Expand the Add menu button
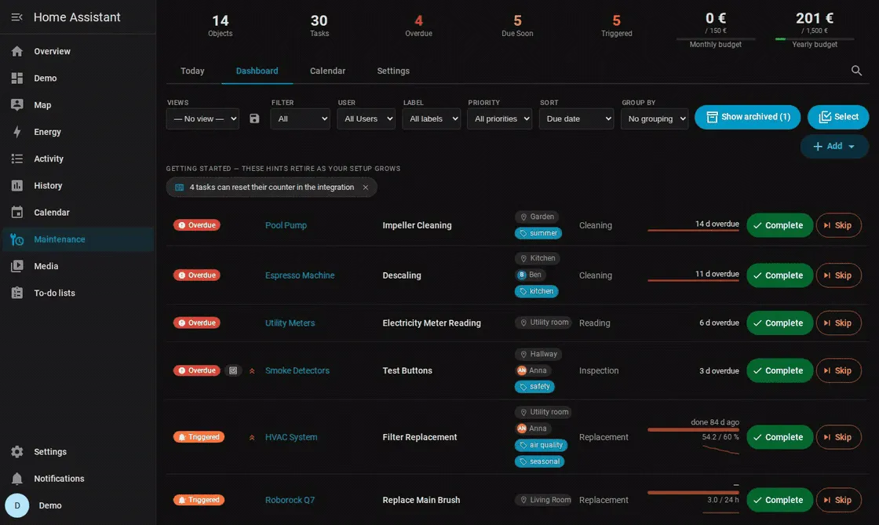 click(x=834, y=146)
